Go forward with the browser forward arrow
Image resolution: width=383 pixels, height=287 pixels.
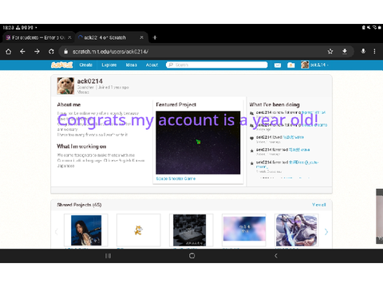click(x=37, y=52)
